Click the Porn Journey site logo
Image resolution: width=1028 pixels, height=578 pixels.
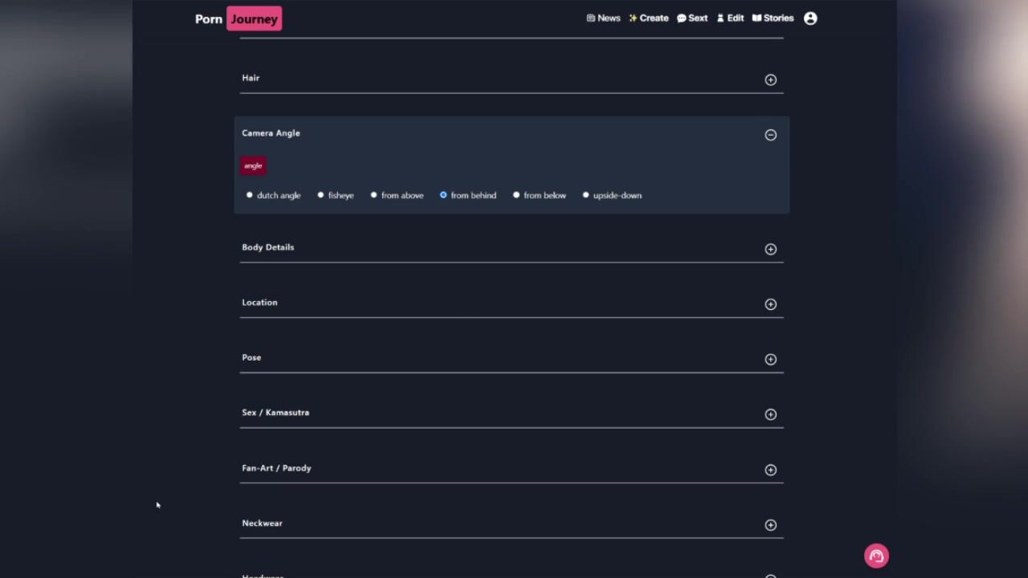pyautogui.click(x=238, y=18)
